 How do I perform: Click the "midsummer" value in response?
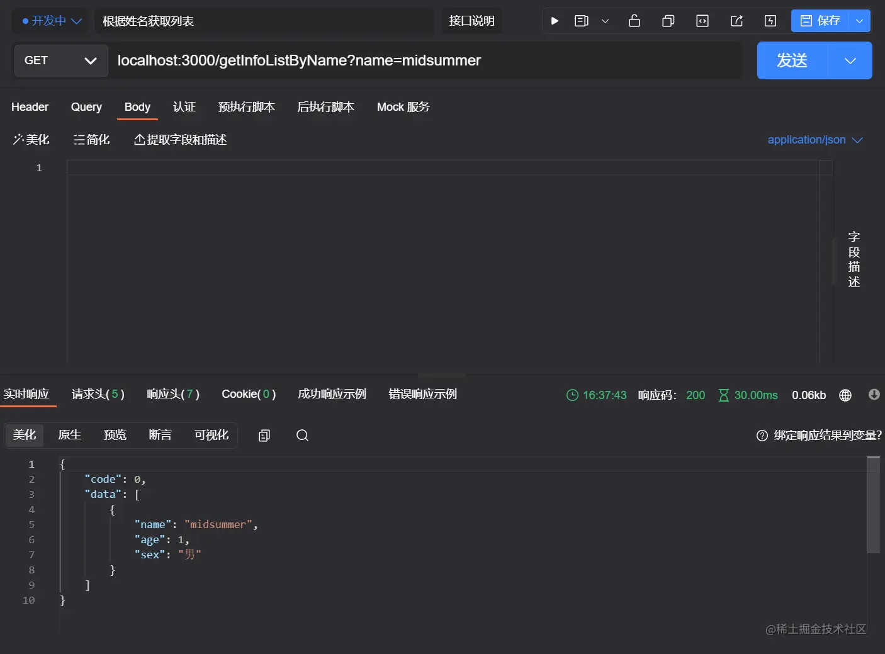218,524
